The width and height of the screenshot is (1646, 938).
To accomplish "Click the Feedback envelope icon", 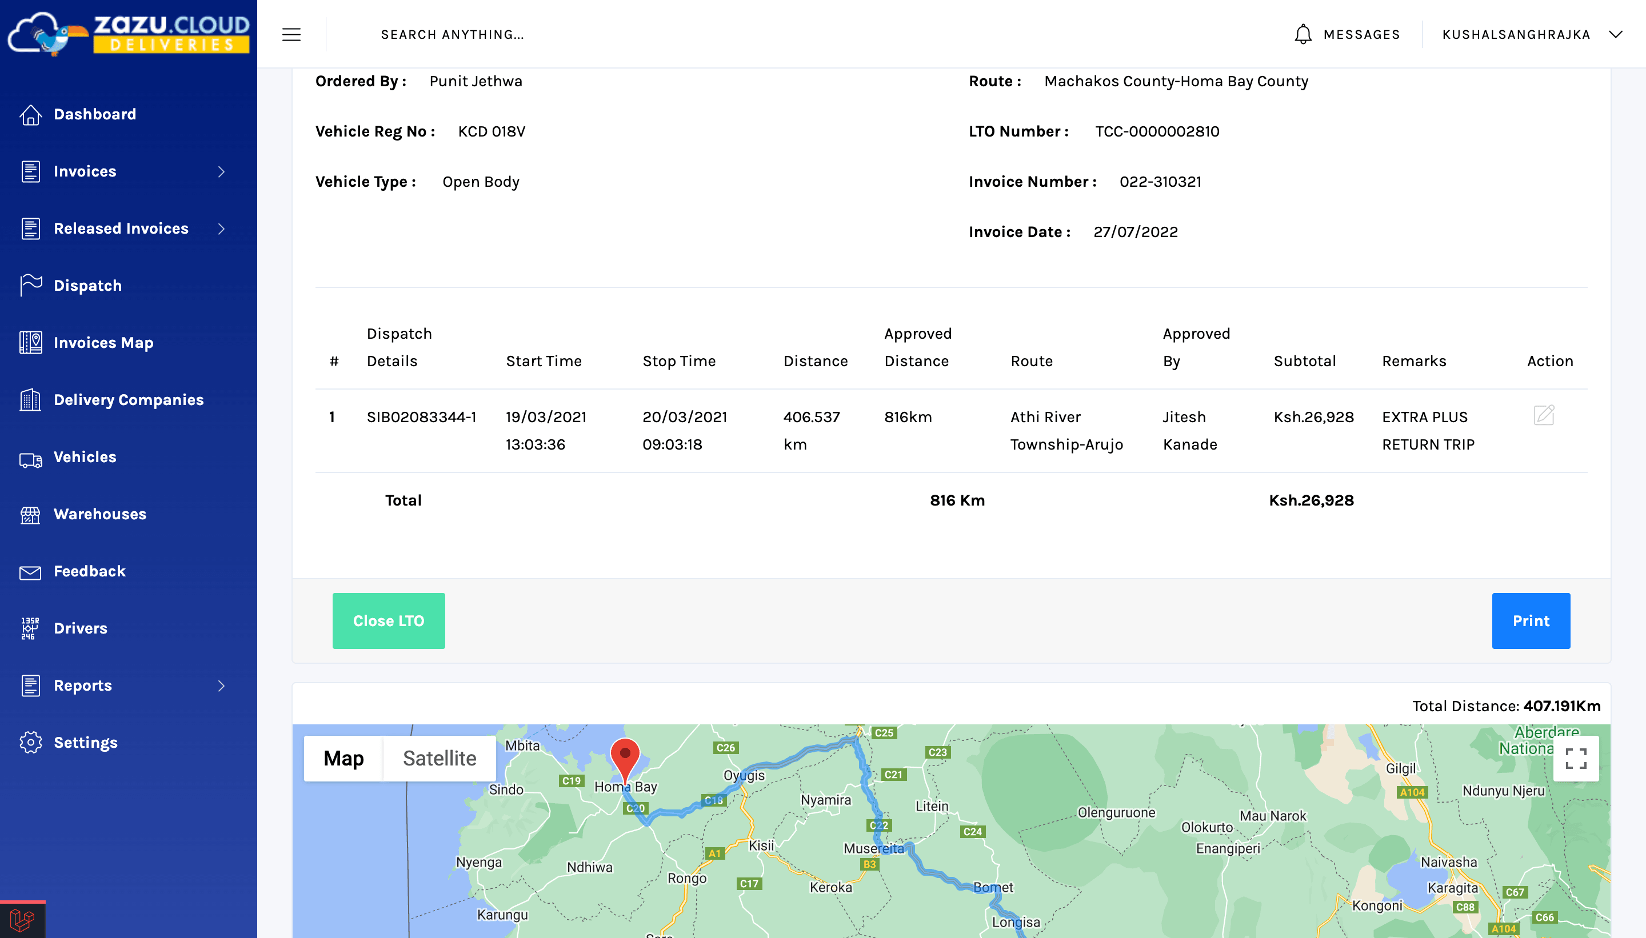I will tap(30, 572).
